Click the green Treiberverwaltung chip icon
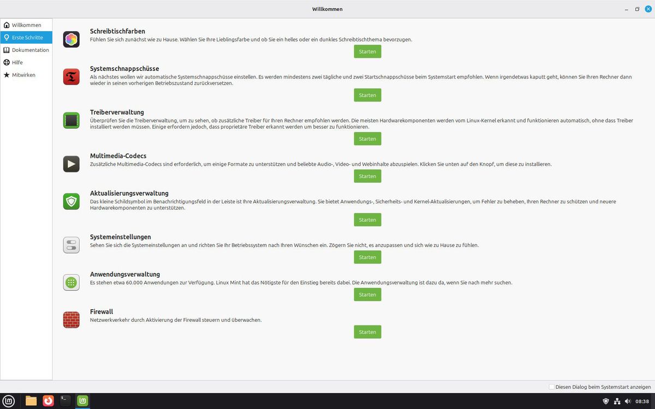655x409 pixels. pos(72,120)
